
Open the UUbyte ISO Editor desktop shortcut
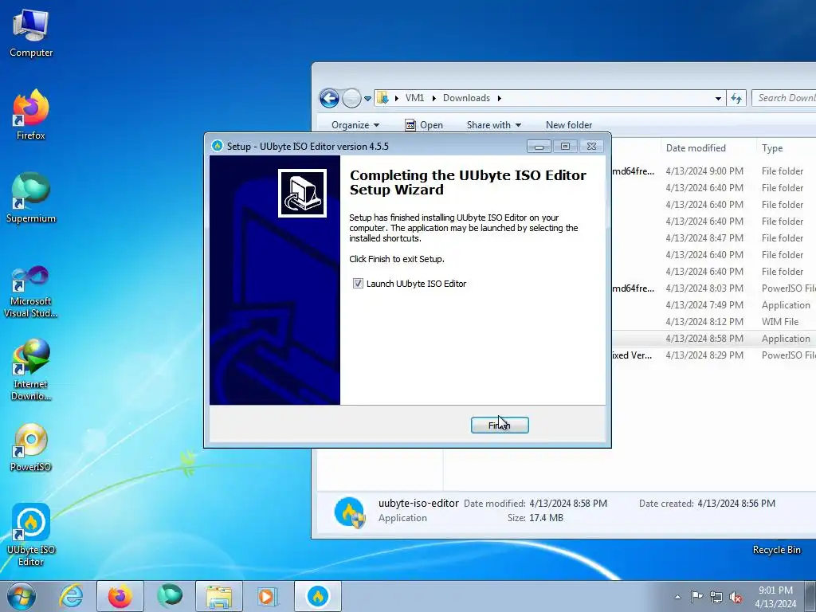pyautogui.click(x=31, y=535)
